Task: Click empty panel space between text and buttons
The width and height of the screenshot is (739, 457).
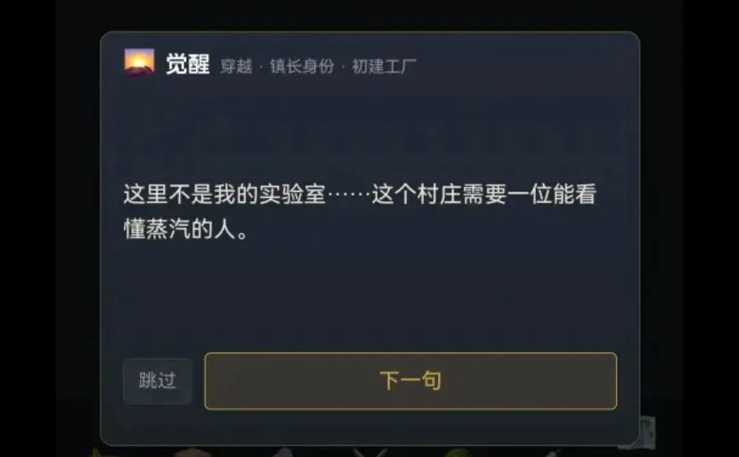Action: tap(370, 297)
